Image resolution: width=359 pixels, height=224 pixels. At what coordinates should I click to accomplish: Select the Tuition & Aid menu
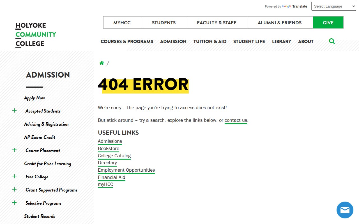tap(210, 41)
